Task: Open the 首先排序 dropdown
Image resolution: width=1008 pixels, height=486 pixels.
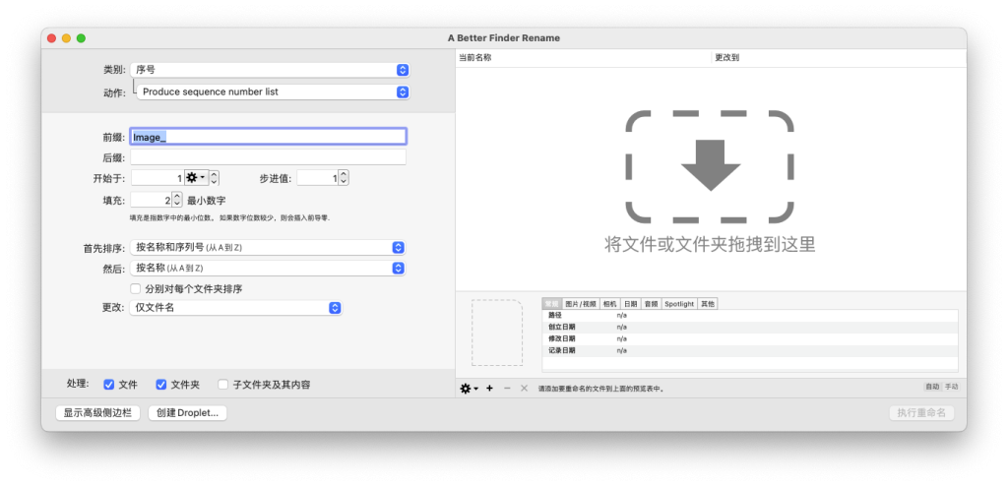Action: pos(268,248)
